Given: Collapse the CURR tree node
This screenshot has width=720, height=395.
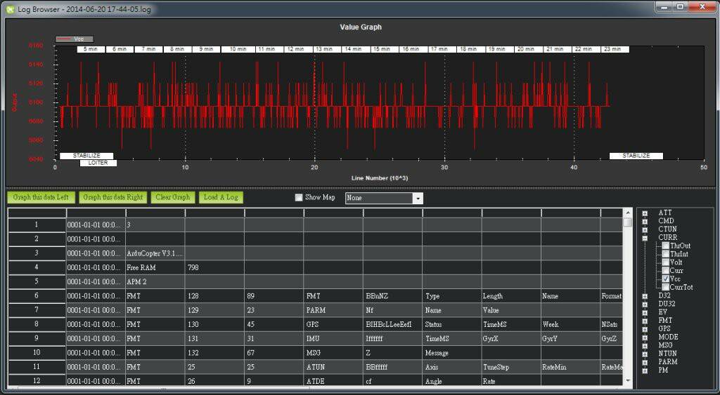Looking at the screenshot, I should coord(645,238).
